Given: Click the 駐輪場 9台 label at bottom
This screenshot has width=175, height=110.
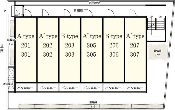Looking at the screenshot, I should [94, 104].
